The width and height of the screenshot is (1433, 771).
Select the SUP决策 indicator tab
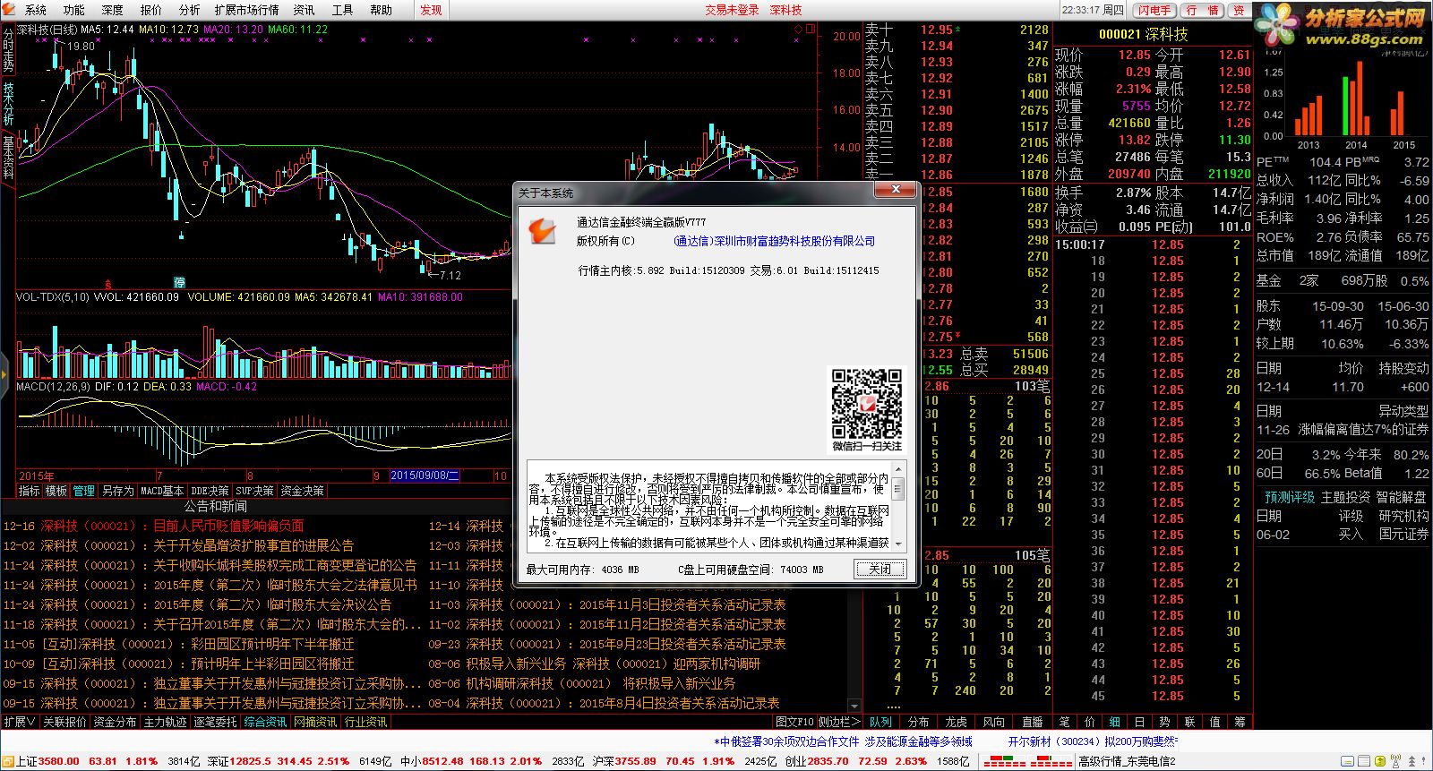pyautogui.click(x=255, y=491)
